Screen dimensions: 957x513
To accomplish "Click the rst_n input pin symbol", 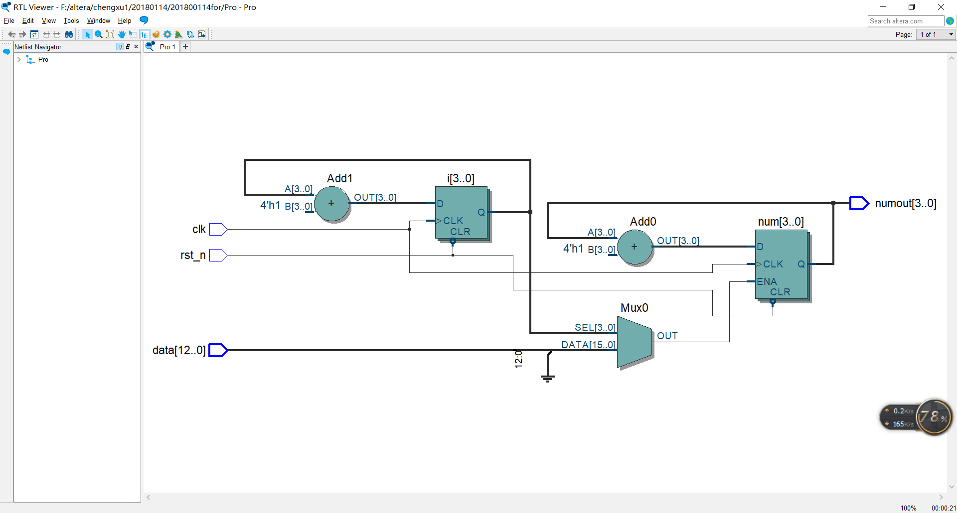I will pos(218,255).
